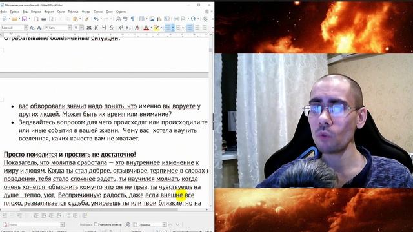
Task: Open the Формат menu
Action: (x=49, y=12)
